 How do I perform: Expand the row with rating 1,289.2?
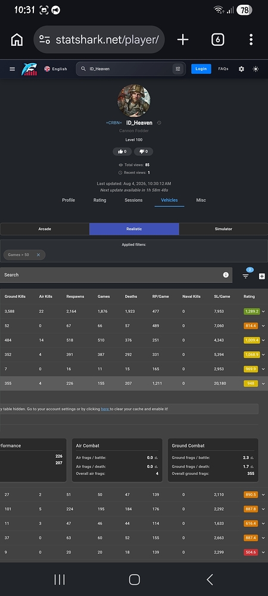263,311
